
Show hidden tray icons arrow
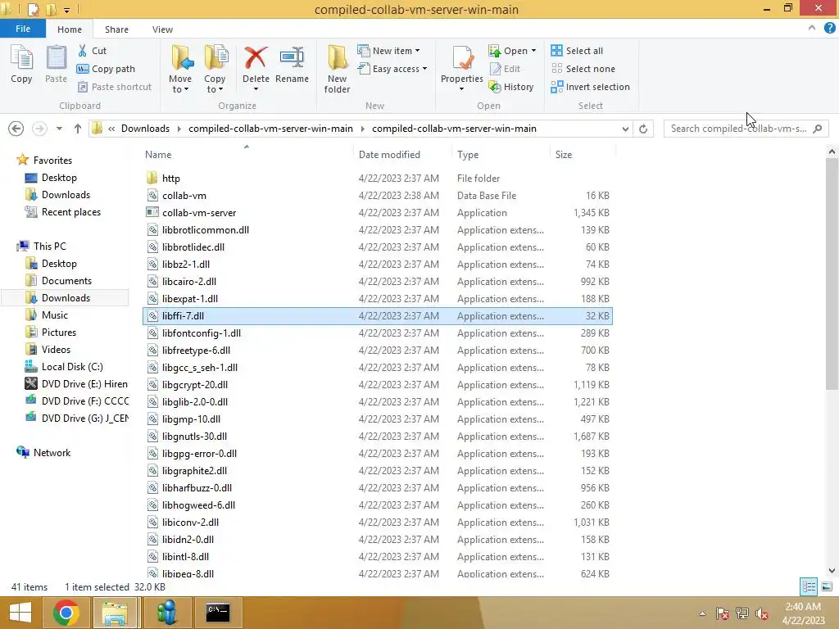(x=702, y=613)
